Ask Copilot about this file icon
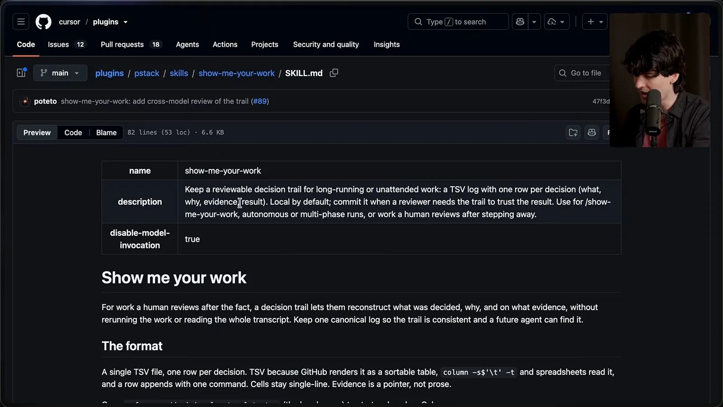 pos(592,133)
